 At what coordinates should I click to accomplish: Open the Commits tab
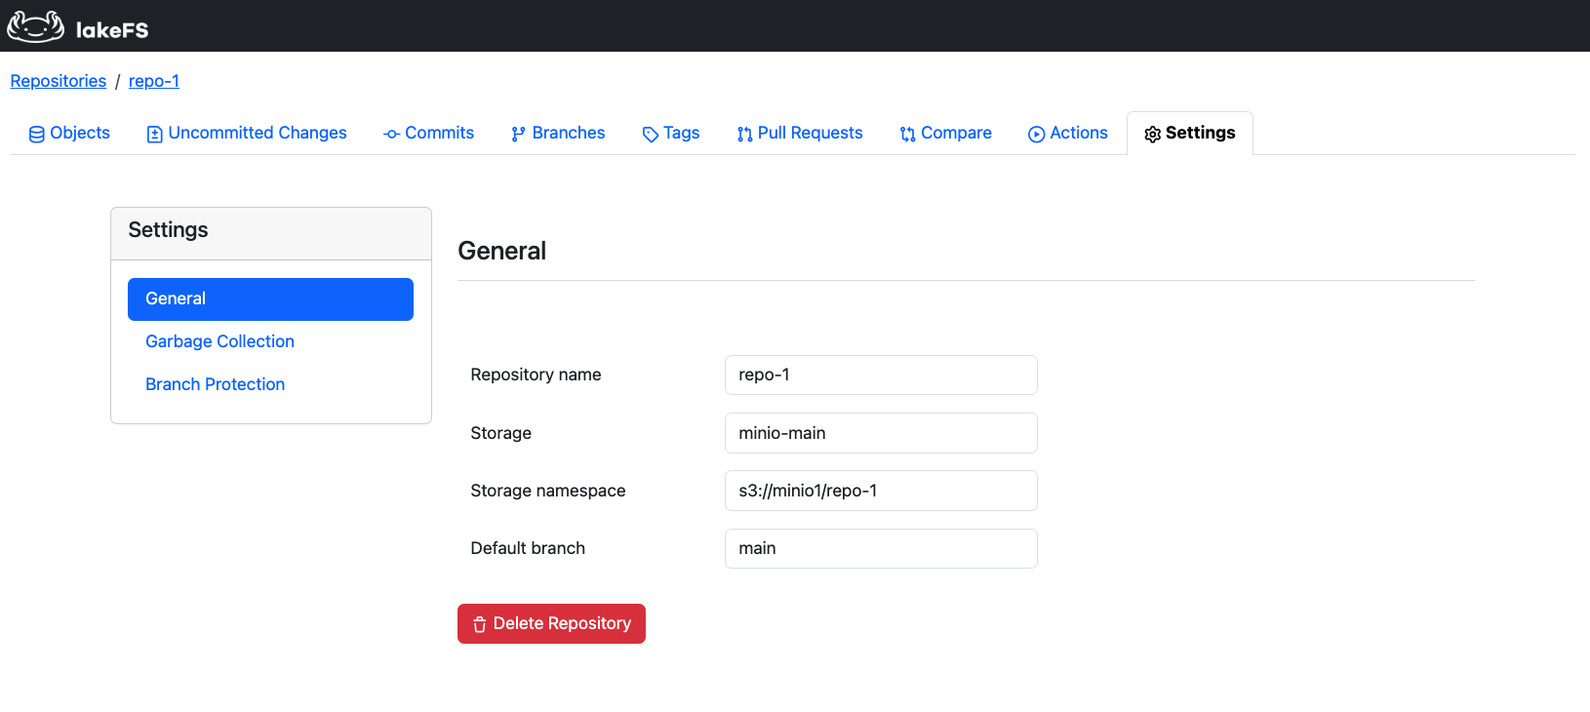[439, 133]
